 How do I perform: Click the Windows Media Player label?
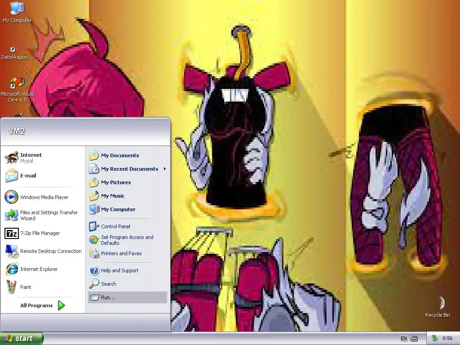44,197
